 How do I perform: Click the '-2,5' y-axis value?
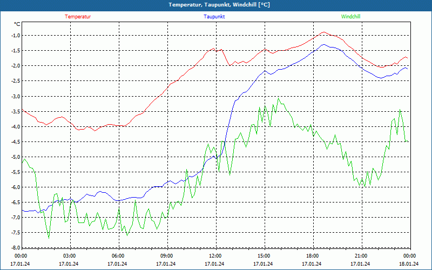[16, 80]
